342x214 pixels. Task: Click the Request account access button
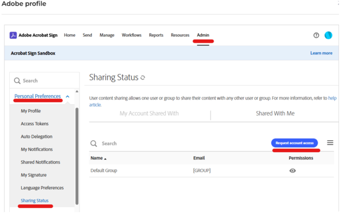pyautogui.click(x=294, y=143)
